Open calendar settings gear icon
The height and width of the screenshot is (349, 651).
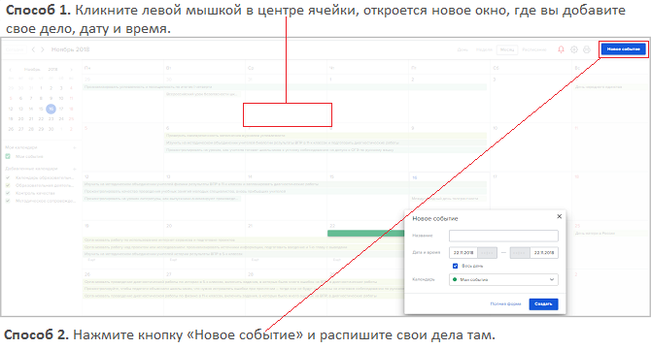tap(574, 49)
